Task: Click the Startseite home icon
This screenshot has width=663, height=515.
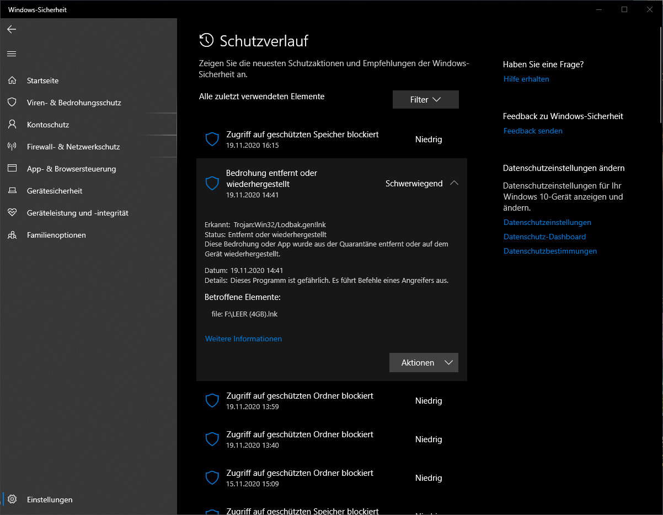Action: point(12,81)
